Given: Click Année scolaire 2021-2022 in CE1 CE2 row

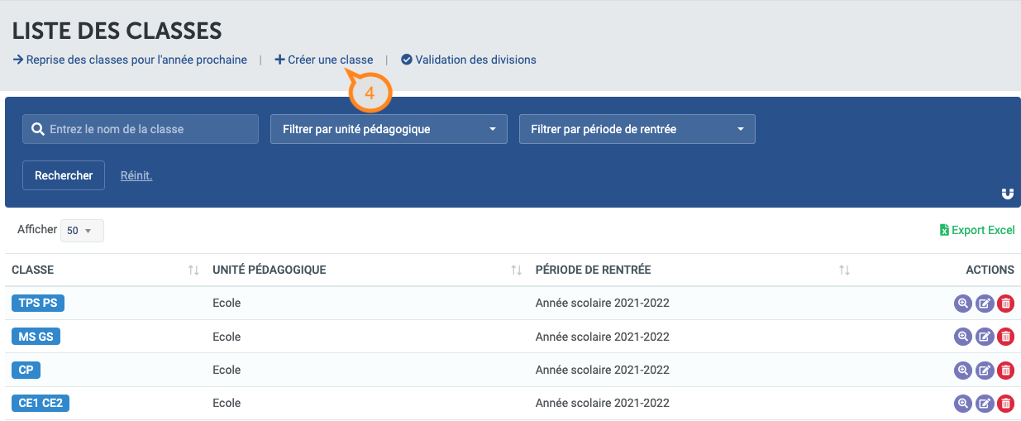Looking at the screenshot, I should click(x=602, y=403).
